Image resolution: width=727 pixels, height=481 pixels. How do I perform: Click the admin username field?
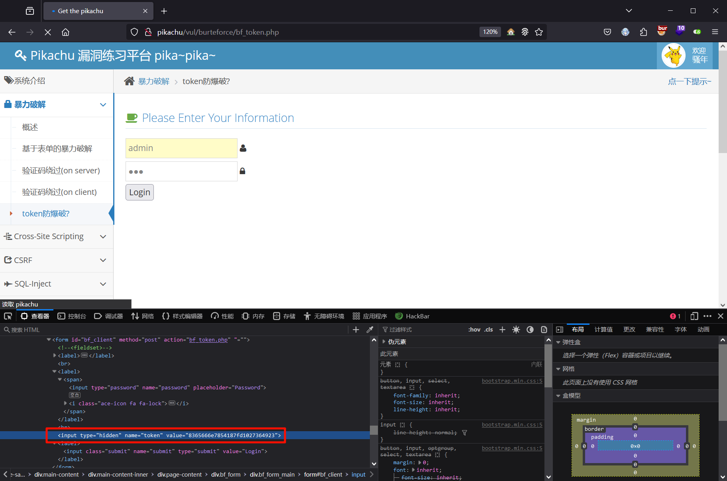181,148
